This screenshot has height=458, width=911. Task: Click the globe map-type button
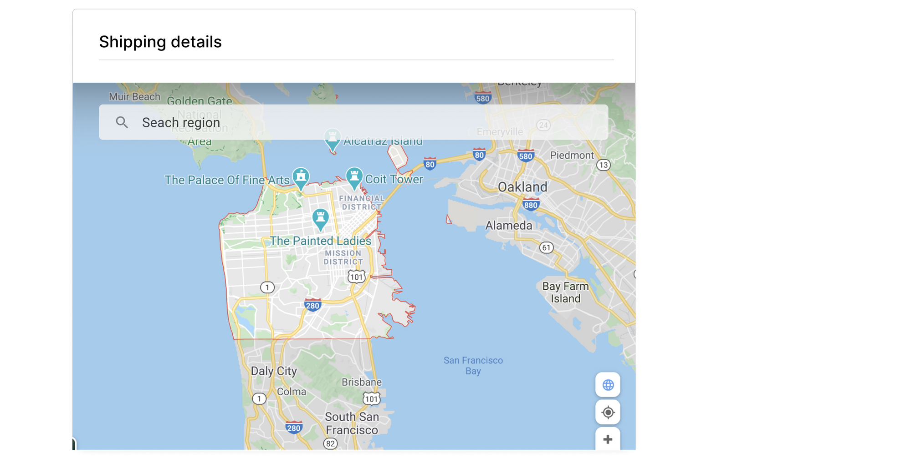(x=608, y=385)
